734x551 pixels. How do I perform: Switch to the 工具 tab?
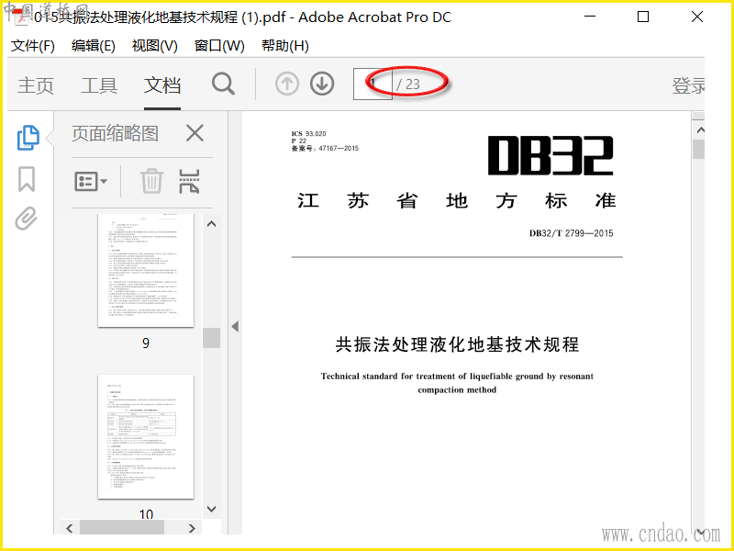point(99,85)
